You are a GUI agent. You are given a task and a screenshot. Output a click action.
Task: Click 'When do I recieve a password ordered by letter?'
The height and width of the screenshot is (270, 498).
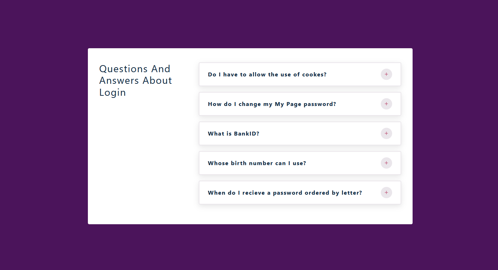[x=285, y=193]
